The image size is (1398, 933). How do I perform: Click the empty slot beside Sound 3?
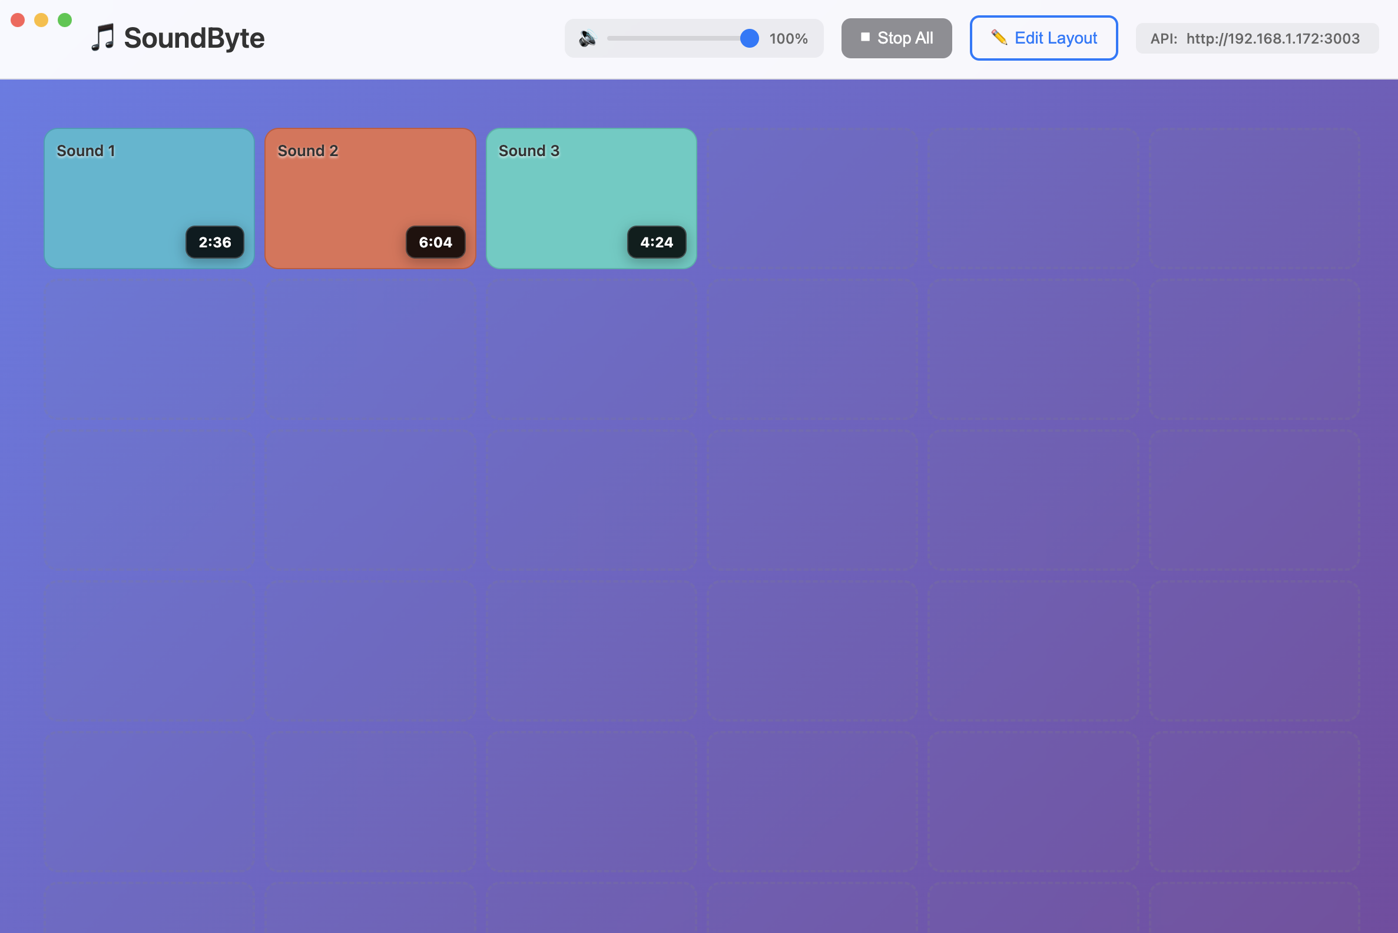click(x=812, y=198)
